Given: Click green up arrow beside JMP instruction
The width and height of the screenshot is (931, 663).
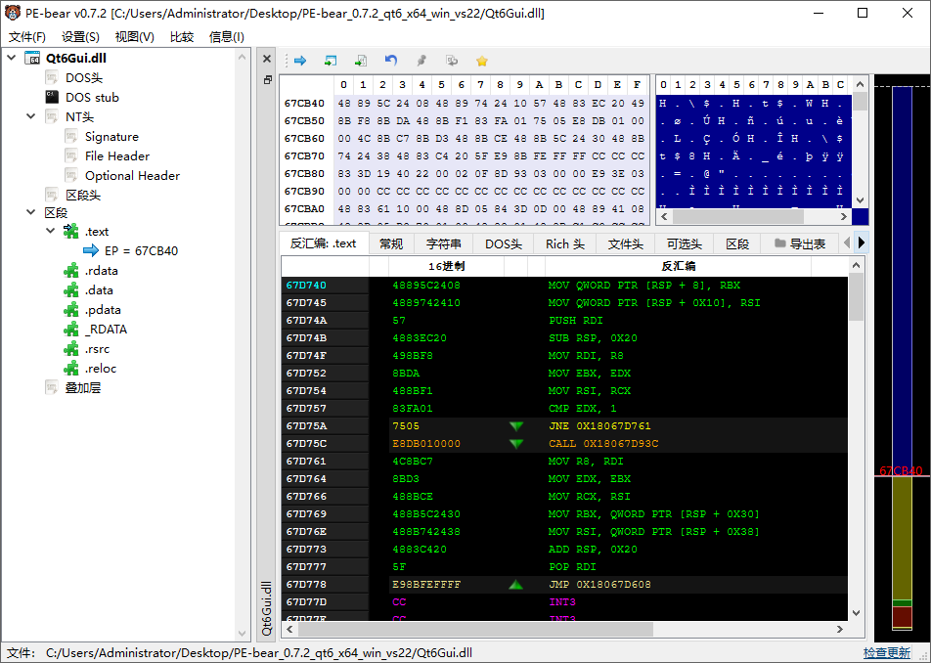Looking at the screenshot, I should click(516, 585).
